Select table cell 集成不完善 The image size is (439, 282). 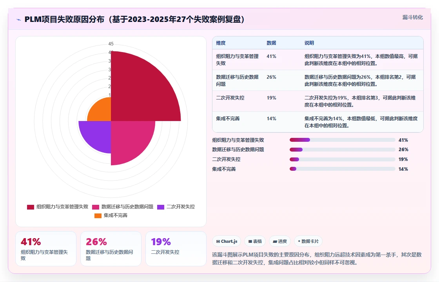(x=228, y=119)
